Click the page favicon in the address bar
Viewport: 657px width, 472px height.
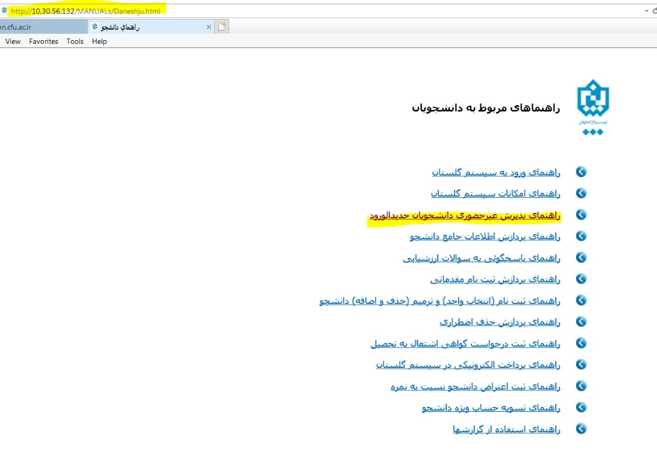(x=4, y=10)
